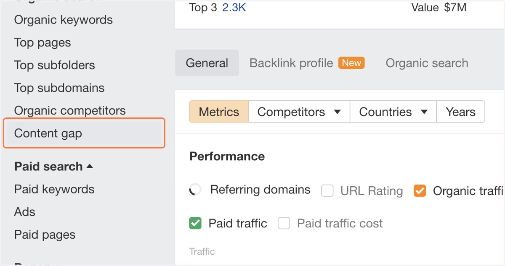Click the Referring domains loading option
Screen dimensions: 505x266
point(250,190)
